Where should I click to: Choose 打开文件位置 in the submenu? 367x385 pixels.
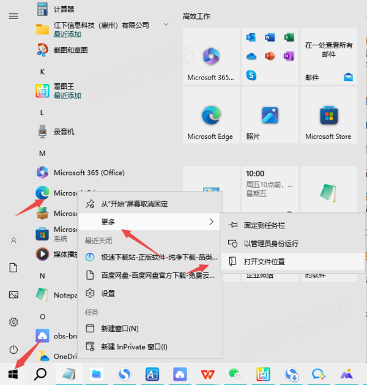point(292,262)
